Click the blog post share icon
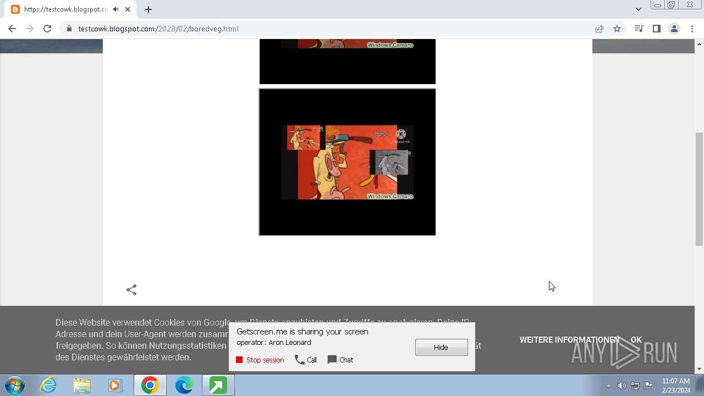 point(131,290)
